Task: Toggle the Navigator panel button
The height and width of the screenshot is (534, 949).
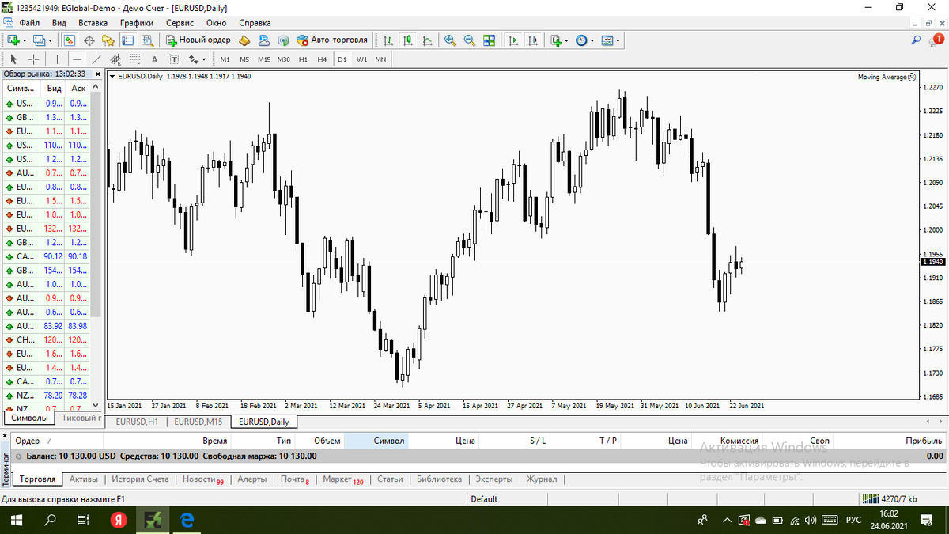Action: point(108,40)
